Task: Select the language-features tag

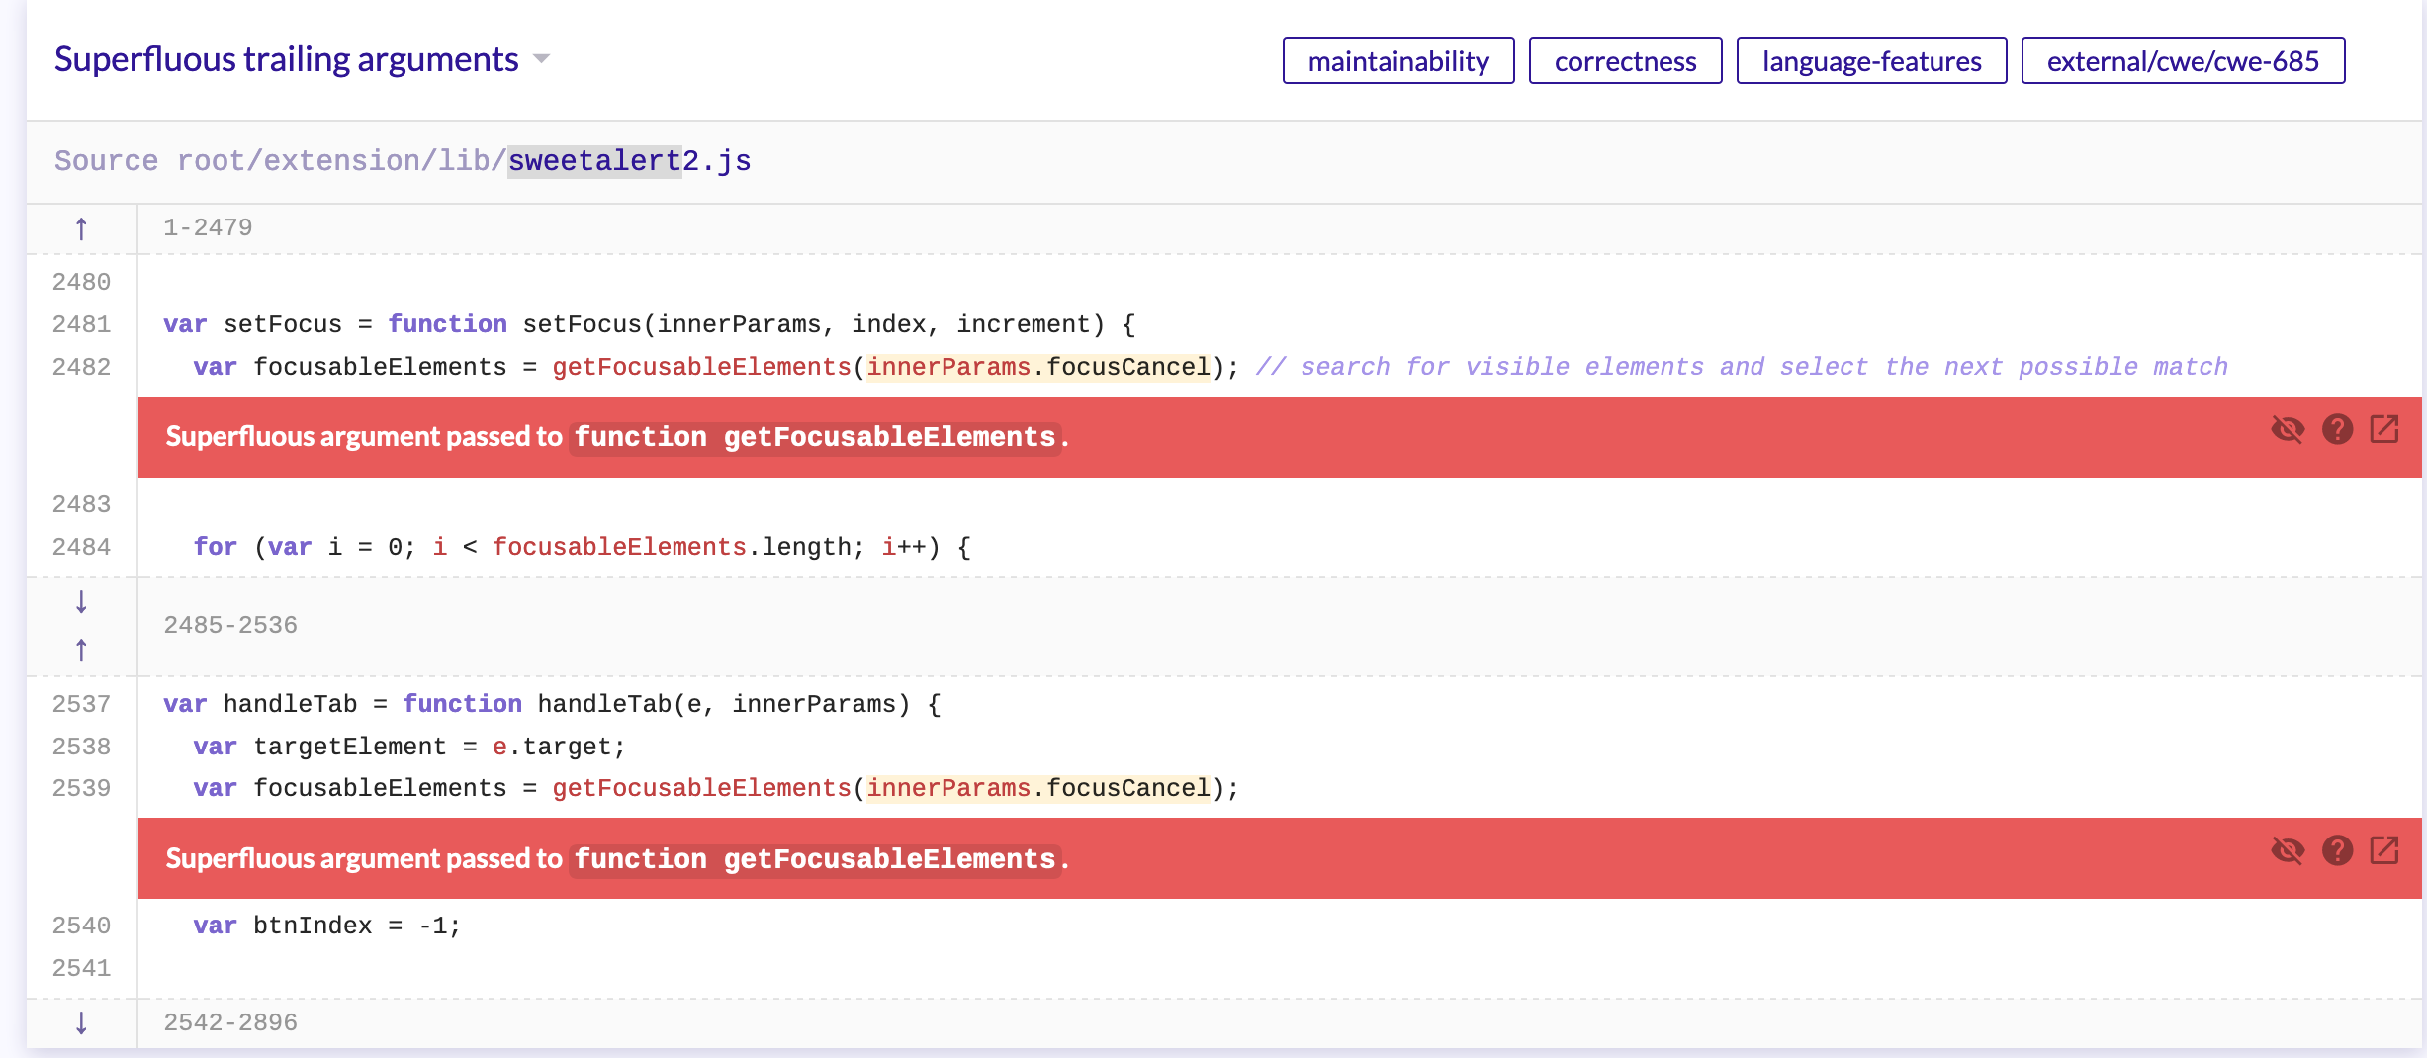Action: click(1870, 60)
